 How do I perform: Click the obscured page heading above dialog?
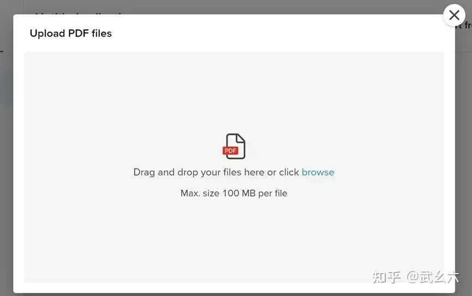(78, 13)
